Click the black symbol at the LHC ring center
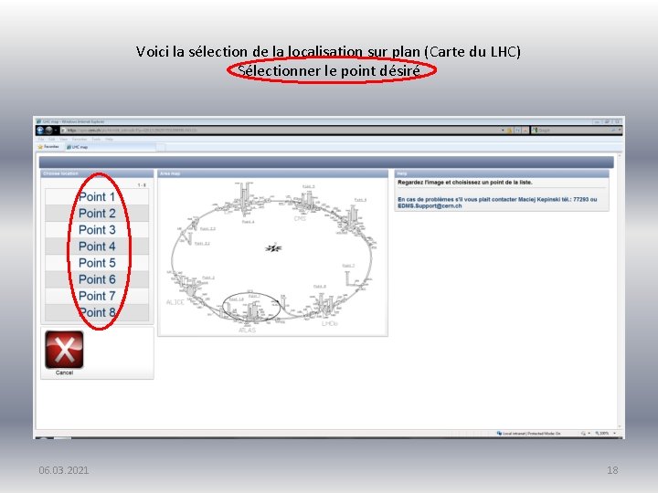Viewport: 658px width, 493px height. pos(273,248)
